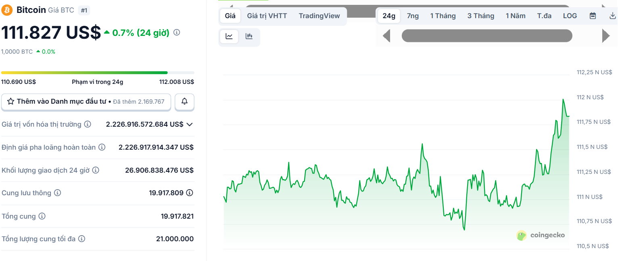Click the right chart navigation arrow
This screenshot has width=618, height=261.
(605, 35)
